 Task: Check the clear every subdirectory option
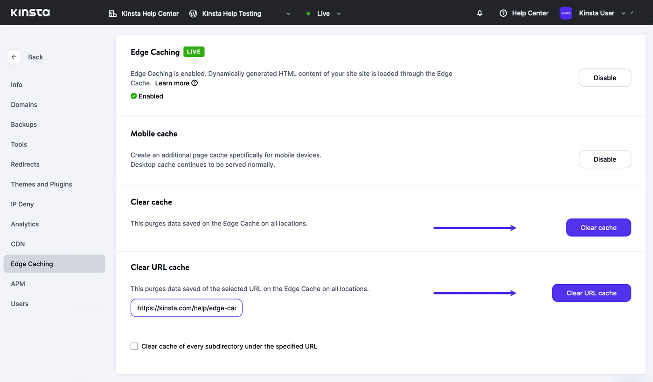coord(134,346)
